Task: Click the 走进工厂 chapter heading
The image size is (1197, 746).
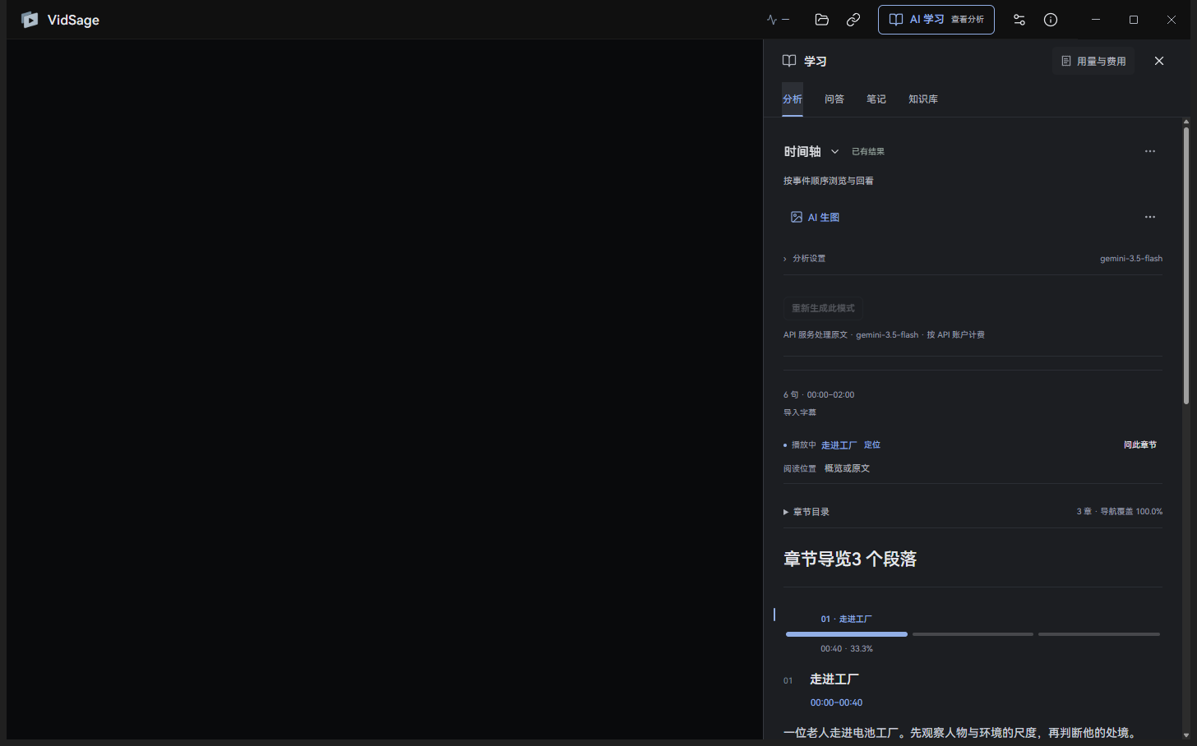Action: 834,679
